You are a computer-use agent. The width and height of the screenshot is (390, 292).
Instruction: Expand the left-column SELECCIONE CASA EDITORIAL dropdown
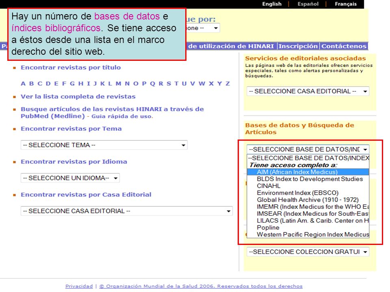click(x=127, y=211)
